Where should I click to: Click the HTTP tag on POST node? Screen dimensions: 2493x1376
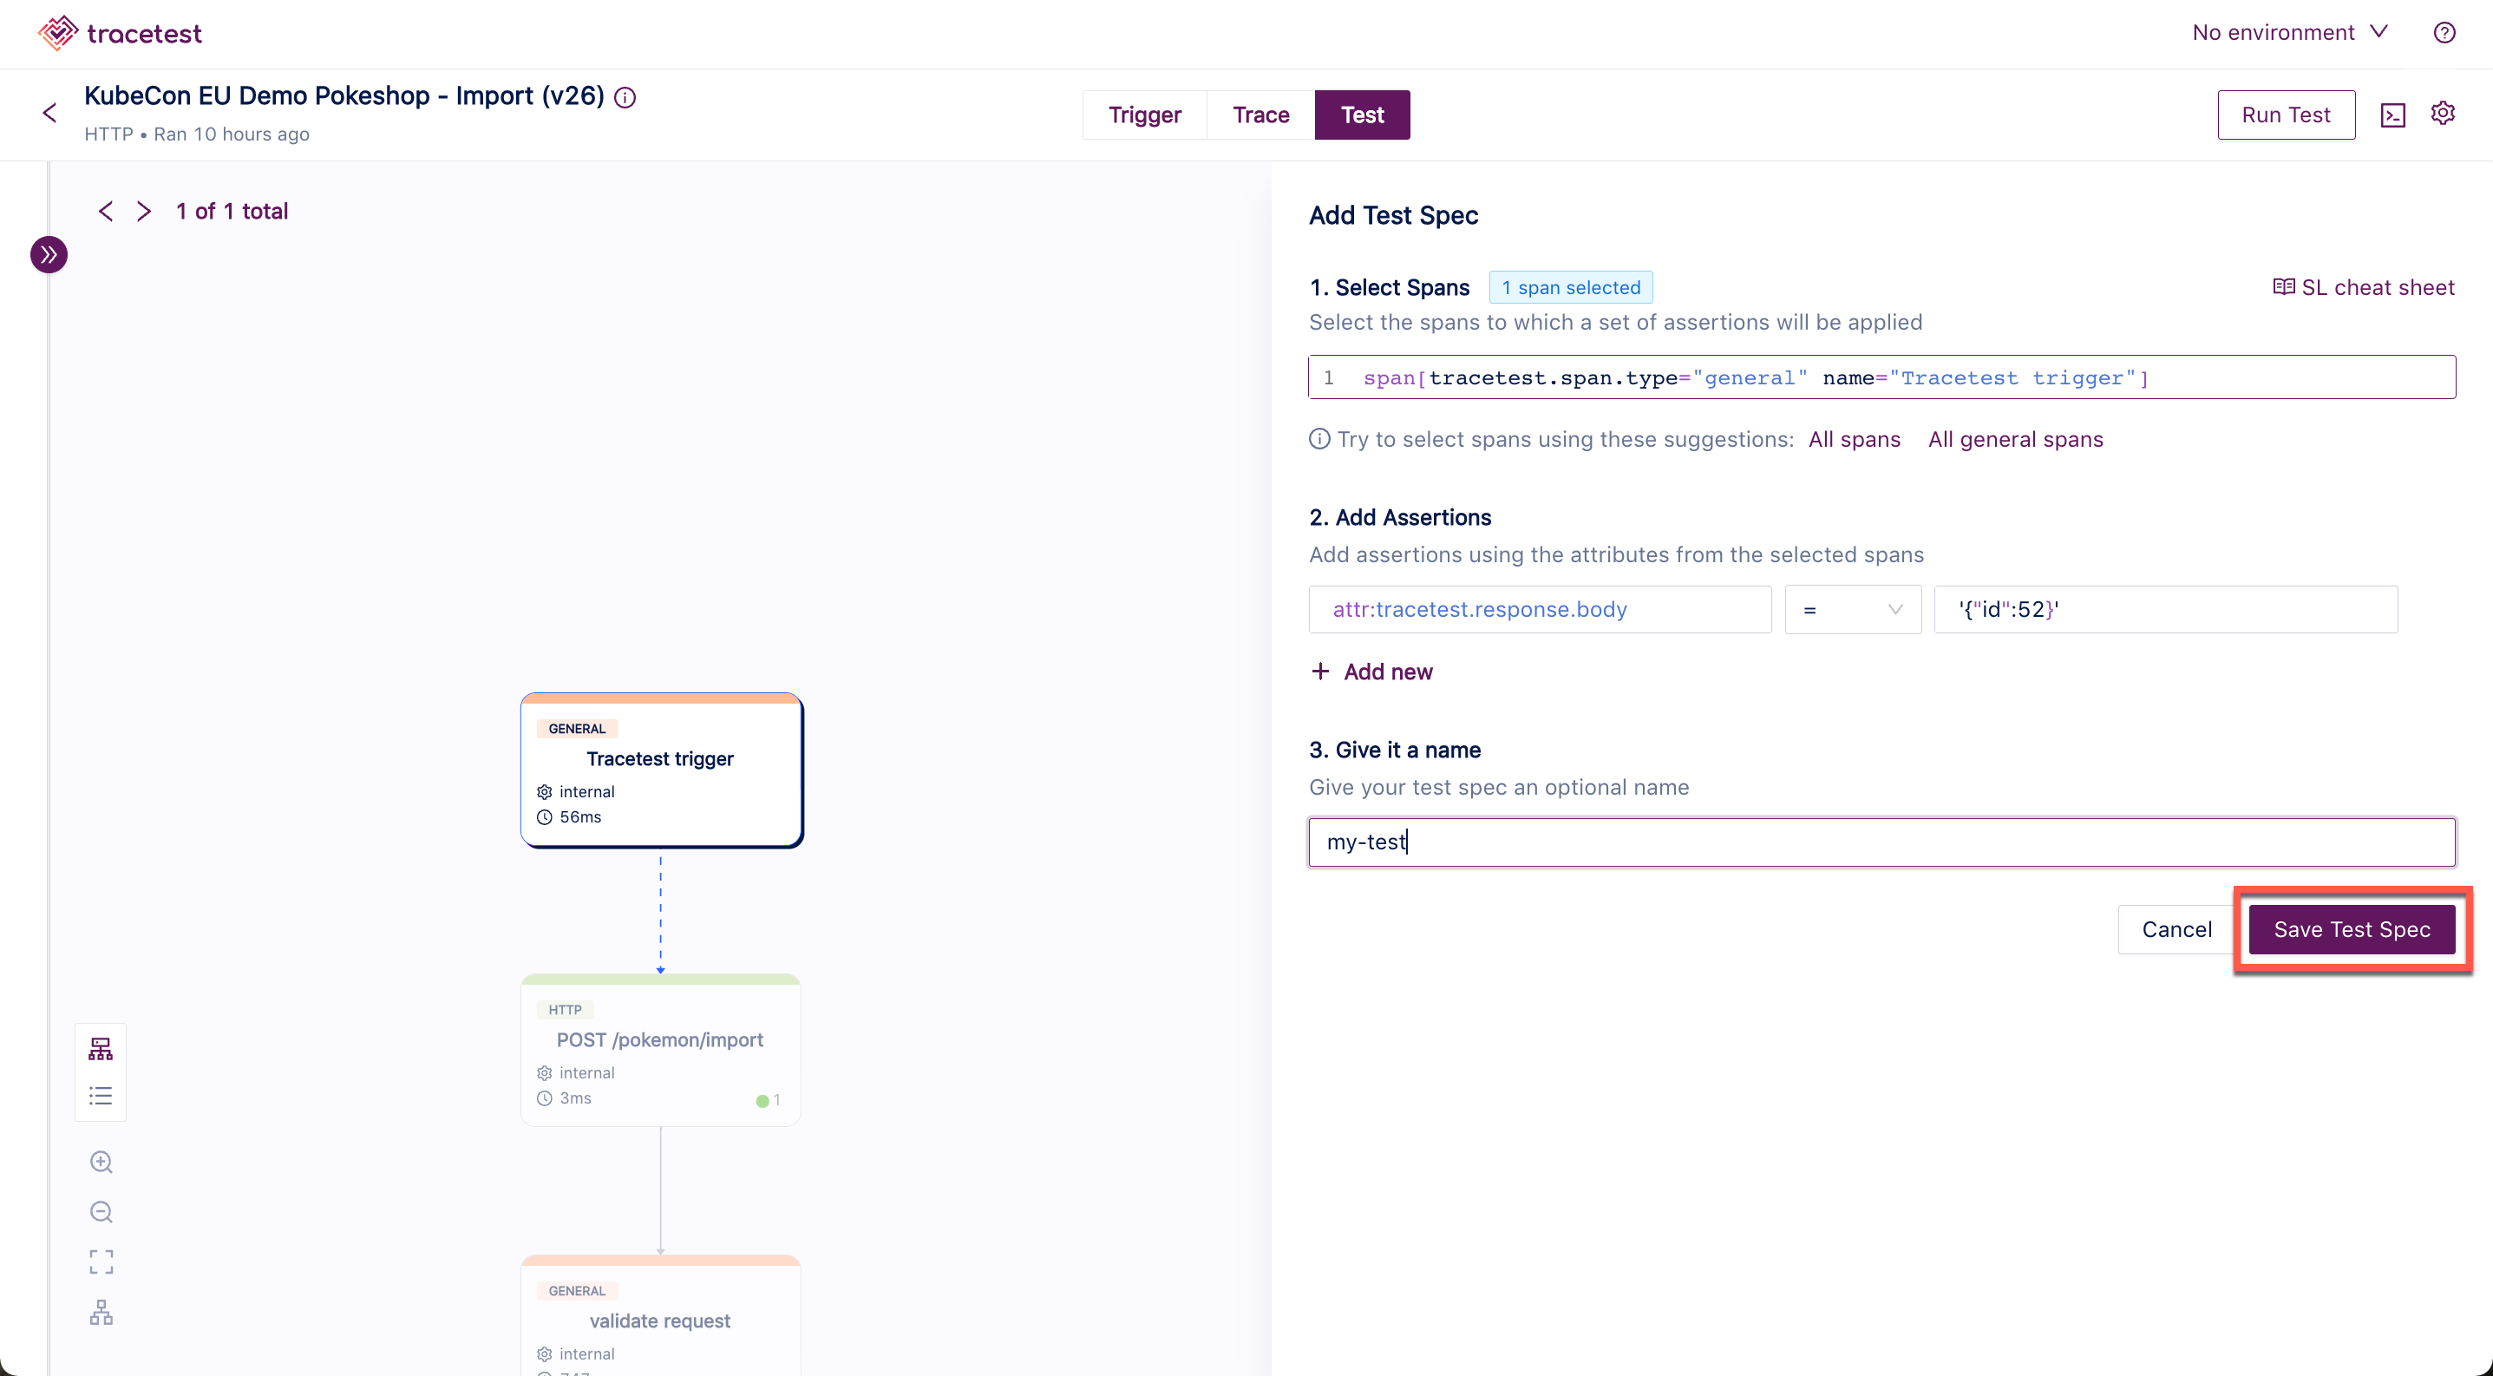[566, 1009]
